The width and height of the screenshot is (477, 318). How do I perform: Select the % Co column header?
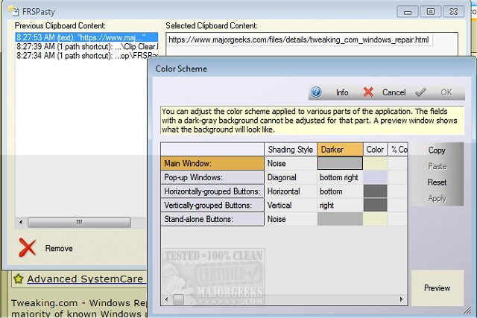click(398, 150)
